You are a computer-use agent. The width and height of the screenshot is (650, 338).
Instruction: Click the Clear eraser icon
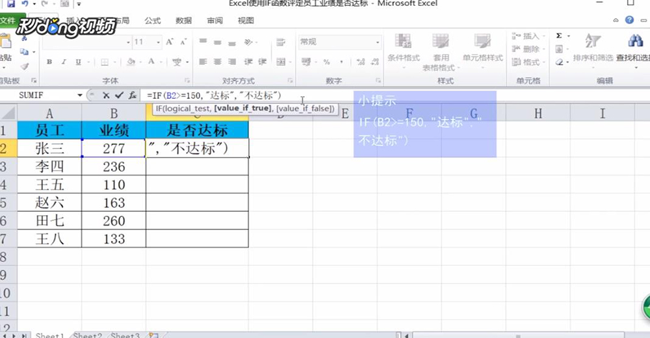[x=559, y=62]
